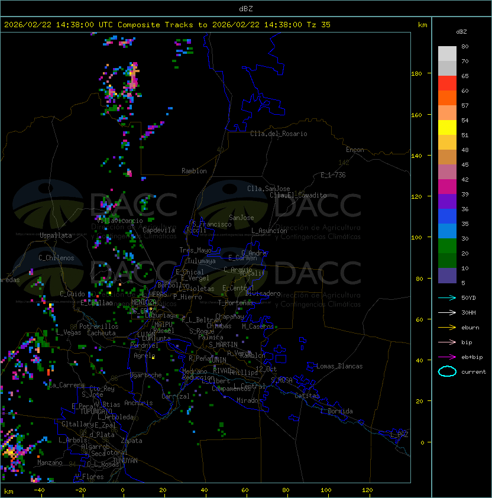Click the 'Catitas' map label

pyautogui.click(x=307, y=396)
